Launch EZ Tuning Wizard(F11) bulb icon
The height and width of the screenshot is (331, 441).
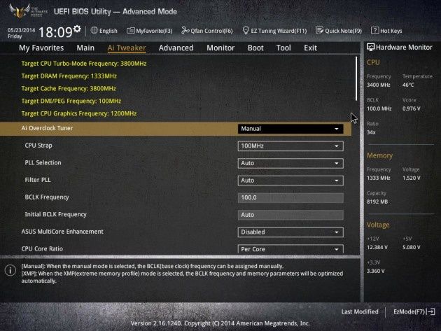[x=246, y=30]
